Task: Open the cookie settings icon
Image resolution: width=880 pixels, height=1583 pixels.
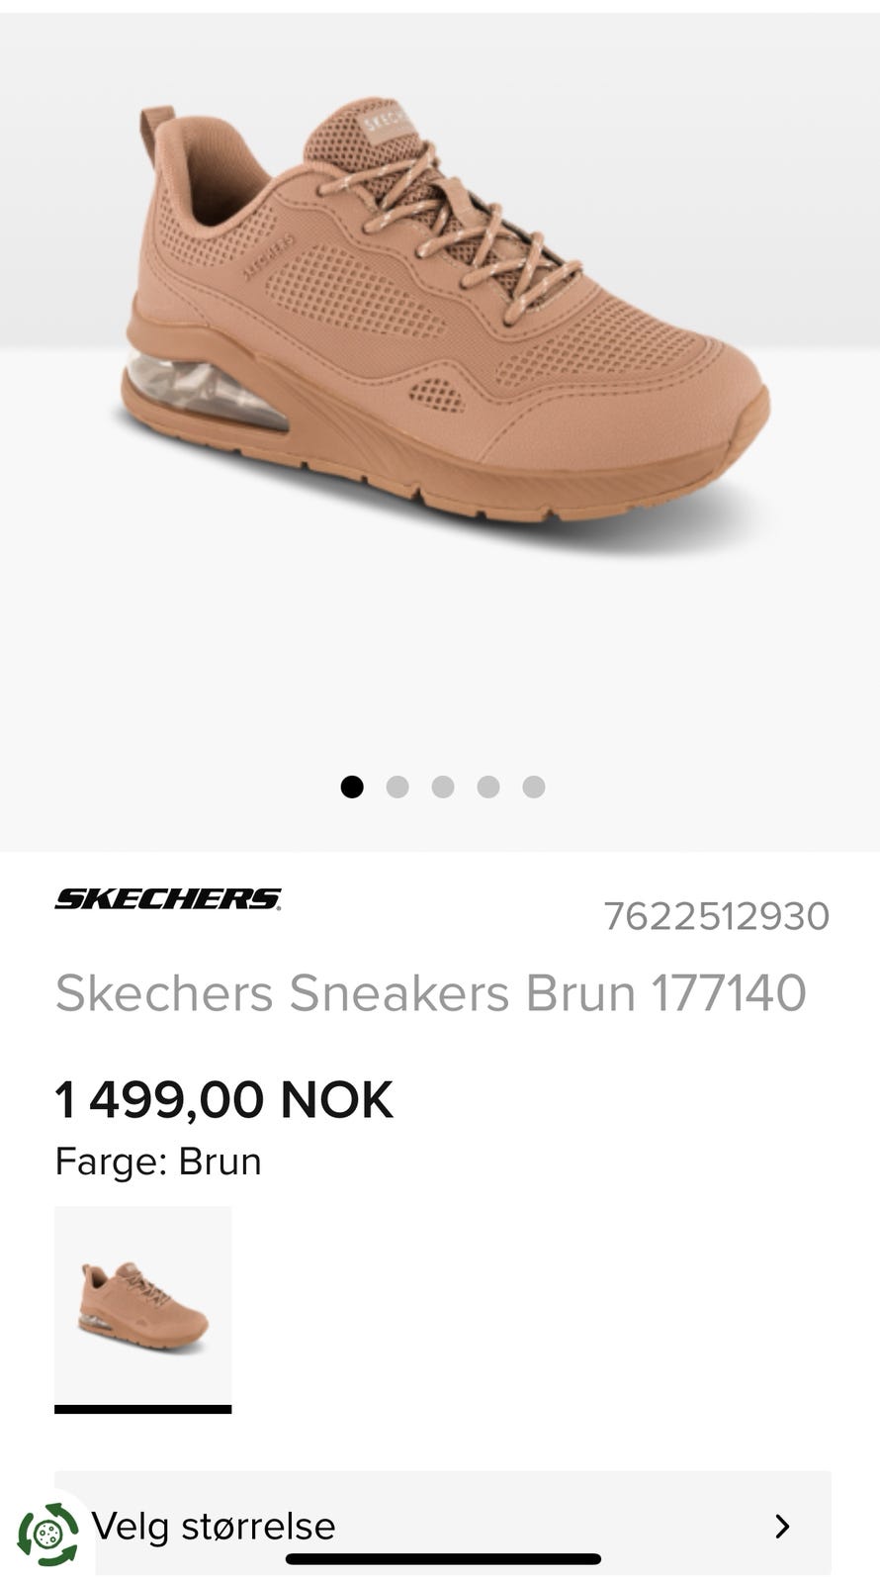Action: [x=47, y=1534]
